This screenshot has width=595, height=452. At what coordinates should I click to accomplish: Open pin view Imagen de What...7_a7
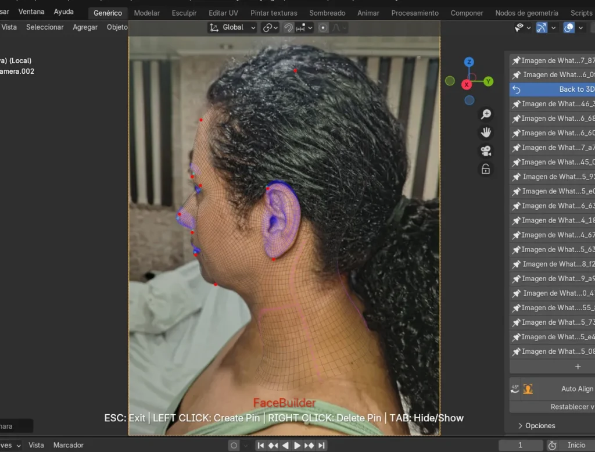[552, 148]
